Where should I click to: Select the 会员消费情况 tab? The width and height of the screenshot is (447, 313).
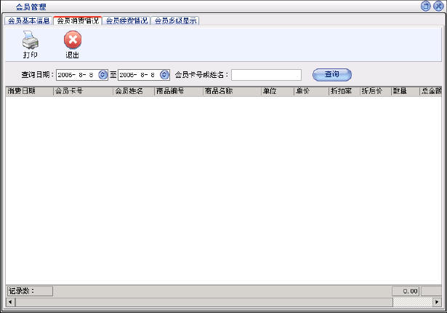click(77, 20)
